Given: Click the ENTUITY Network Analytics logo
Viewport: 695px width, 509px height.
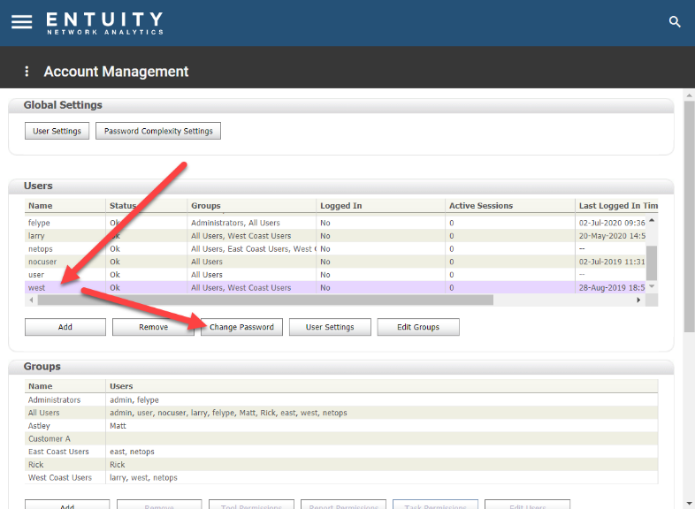Looking at the screenshot, I should click(104, 23).
